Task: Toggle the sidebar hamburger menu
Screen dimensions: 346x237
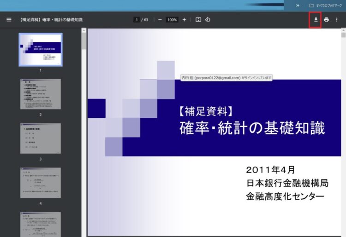Action: point(9,20)
